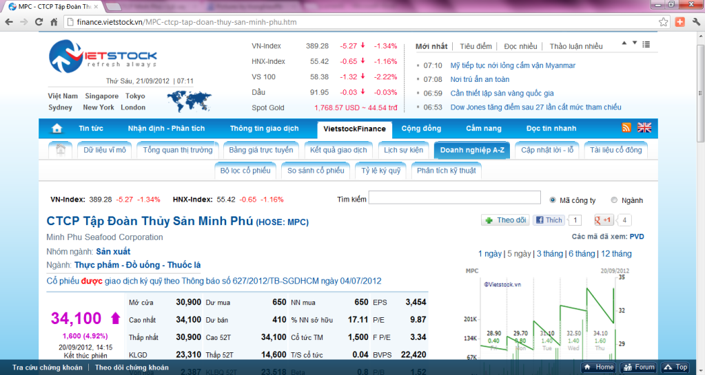Image resolution: width=705 pixels, height=375 pixels.
Task: Show the '3 tháng' chart range
Action: click(x=549, y=254)
